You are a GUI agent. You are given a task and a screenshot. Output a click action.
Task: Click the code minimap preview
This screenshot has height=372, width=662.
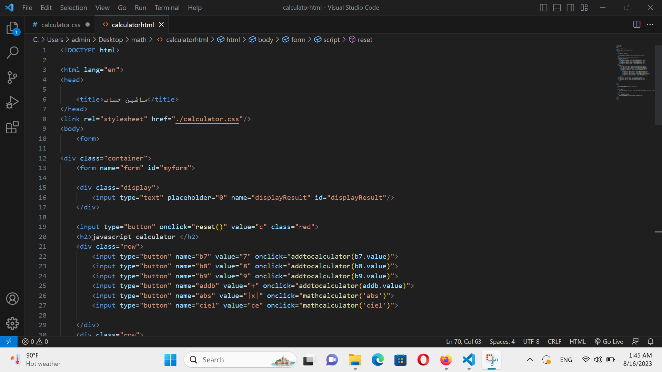635,72
